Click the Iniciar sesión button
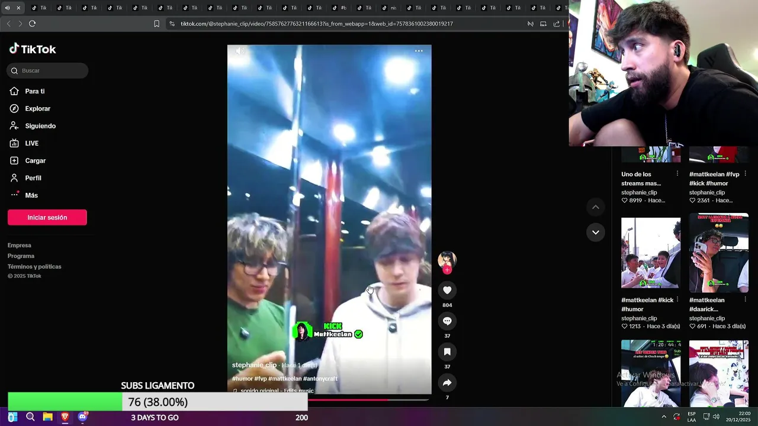 pyautogui.click(x=47, y=217)
